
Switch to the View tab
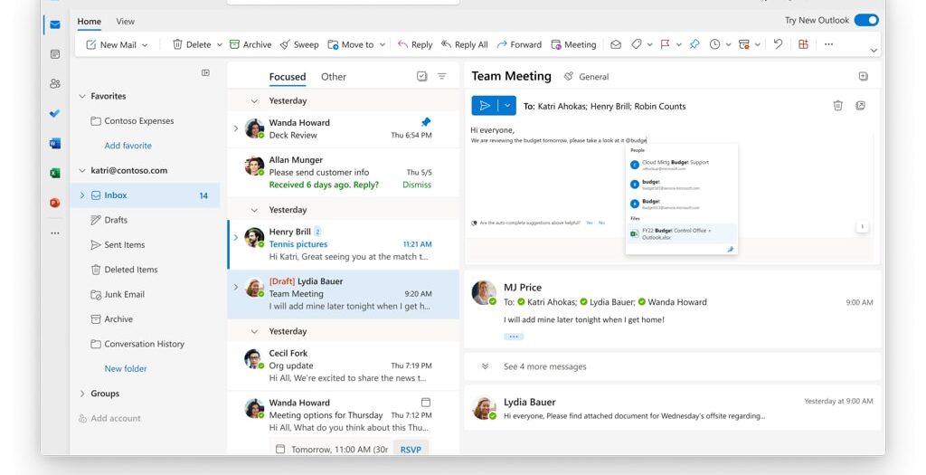(125, 22)
